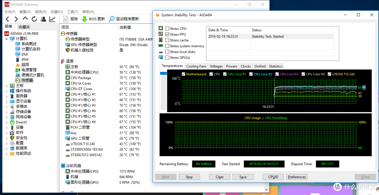Expand the 存储设备 tree node

click(x=7, y=112)
